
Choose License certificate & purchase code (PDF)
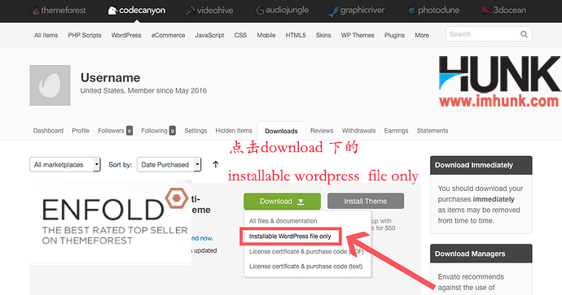[306, 252]
